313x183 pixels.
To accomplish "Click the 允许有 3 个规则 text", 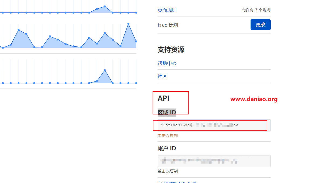I will point(256,10).
